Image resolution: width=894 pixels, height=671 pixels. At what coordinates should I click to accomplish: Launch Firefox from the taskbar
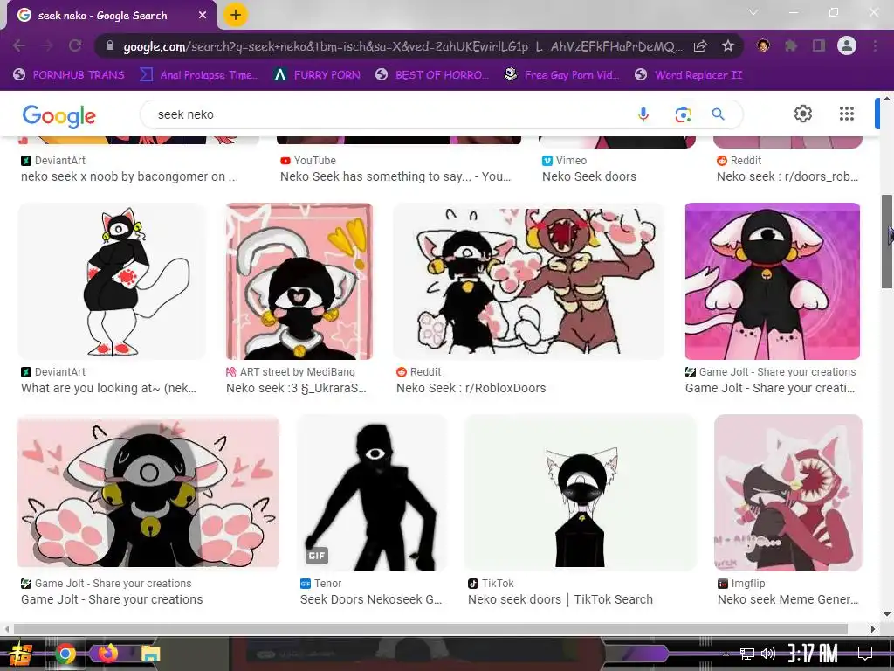107,653
